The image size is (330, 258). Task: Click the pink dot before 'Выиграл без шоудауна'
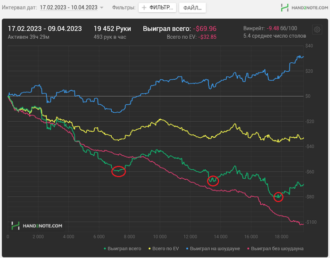pyautogui.click(x=248, y=249)
